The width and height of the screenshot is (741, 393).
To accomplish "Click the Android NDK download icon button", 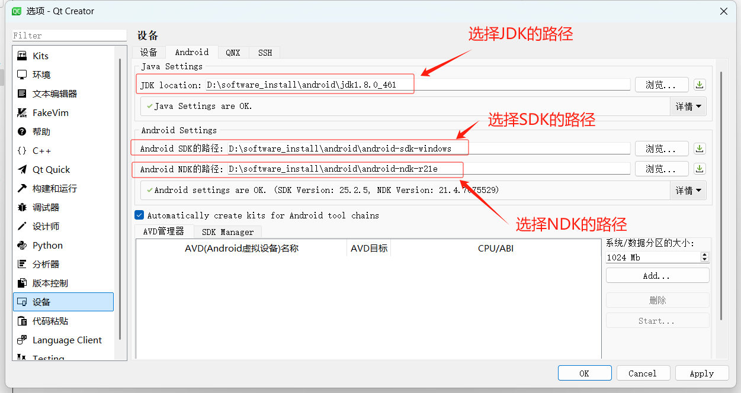I will [x=700, y=169].
